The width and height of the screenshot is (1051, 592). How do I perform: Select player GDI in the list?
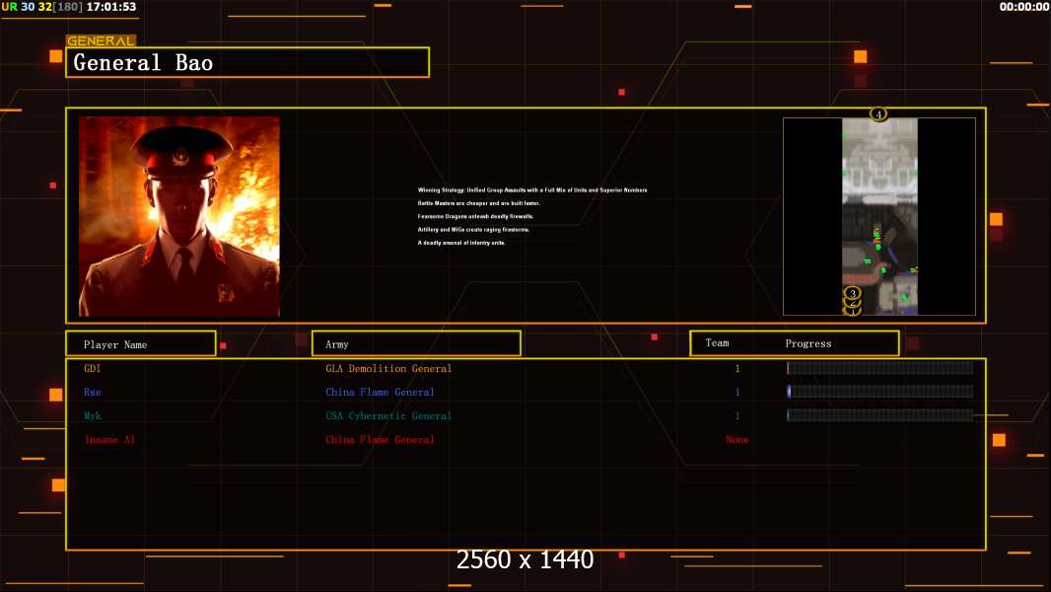pyautogui.click(x=93, y=368)
